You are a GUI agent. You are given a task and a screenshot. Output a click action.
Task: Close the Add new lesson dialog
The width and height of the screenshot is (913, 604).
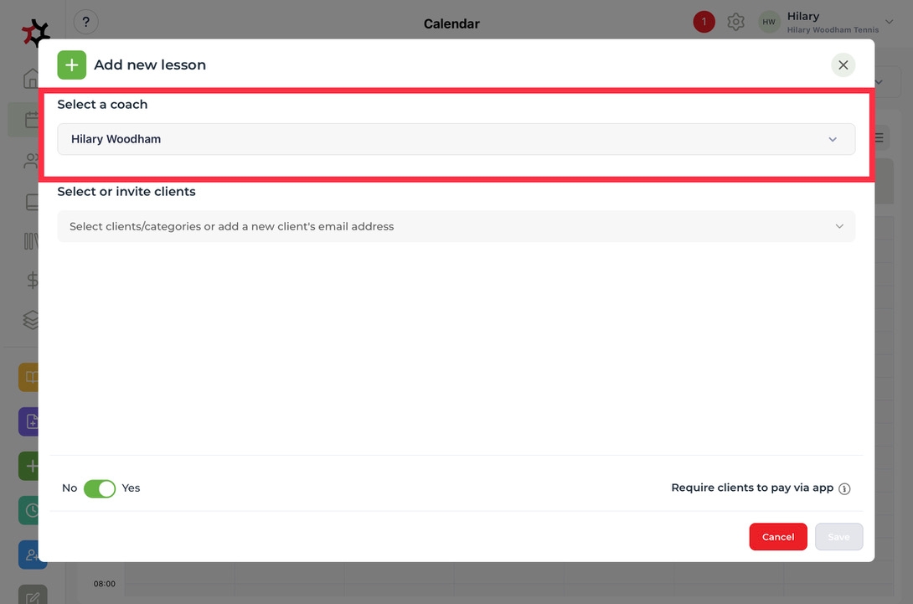843,65
